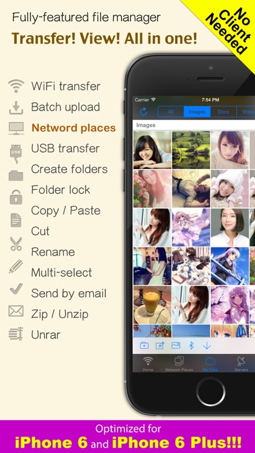Open the anime swordswoman blue background thumbnail

pos(230,266)
